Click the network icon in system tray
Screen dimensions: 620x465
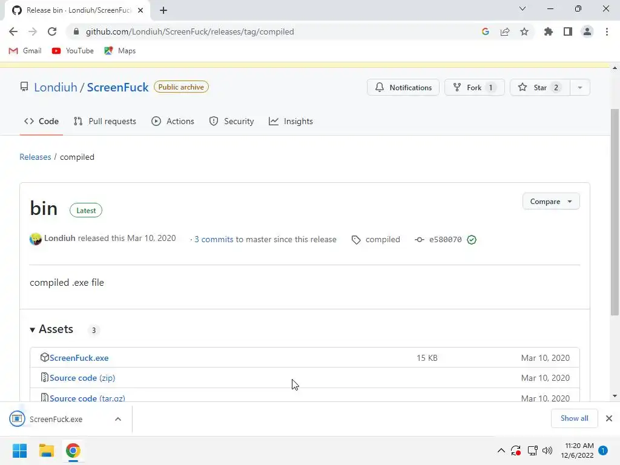pyautogui.click(x=532, y=450)
